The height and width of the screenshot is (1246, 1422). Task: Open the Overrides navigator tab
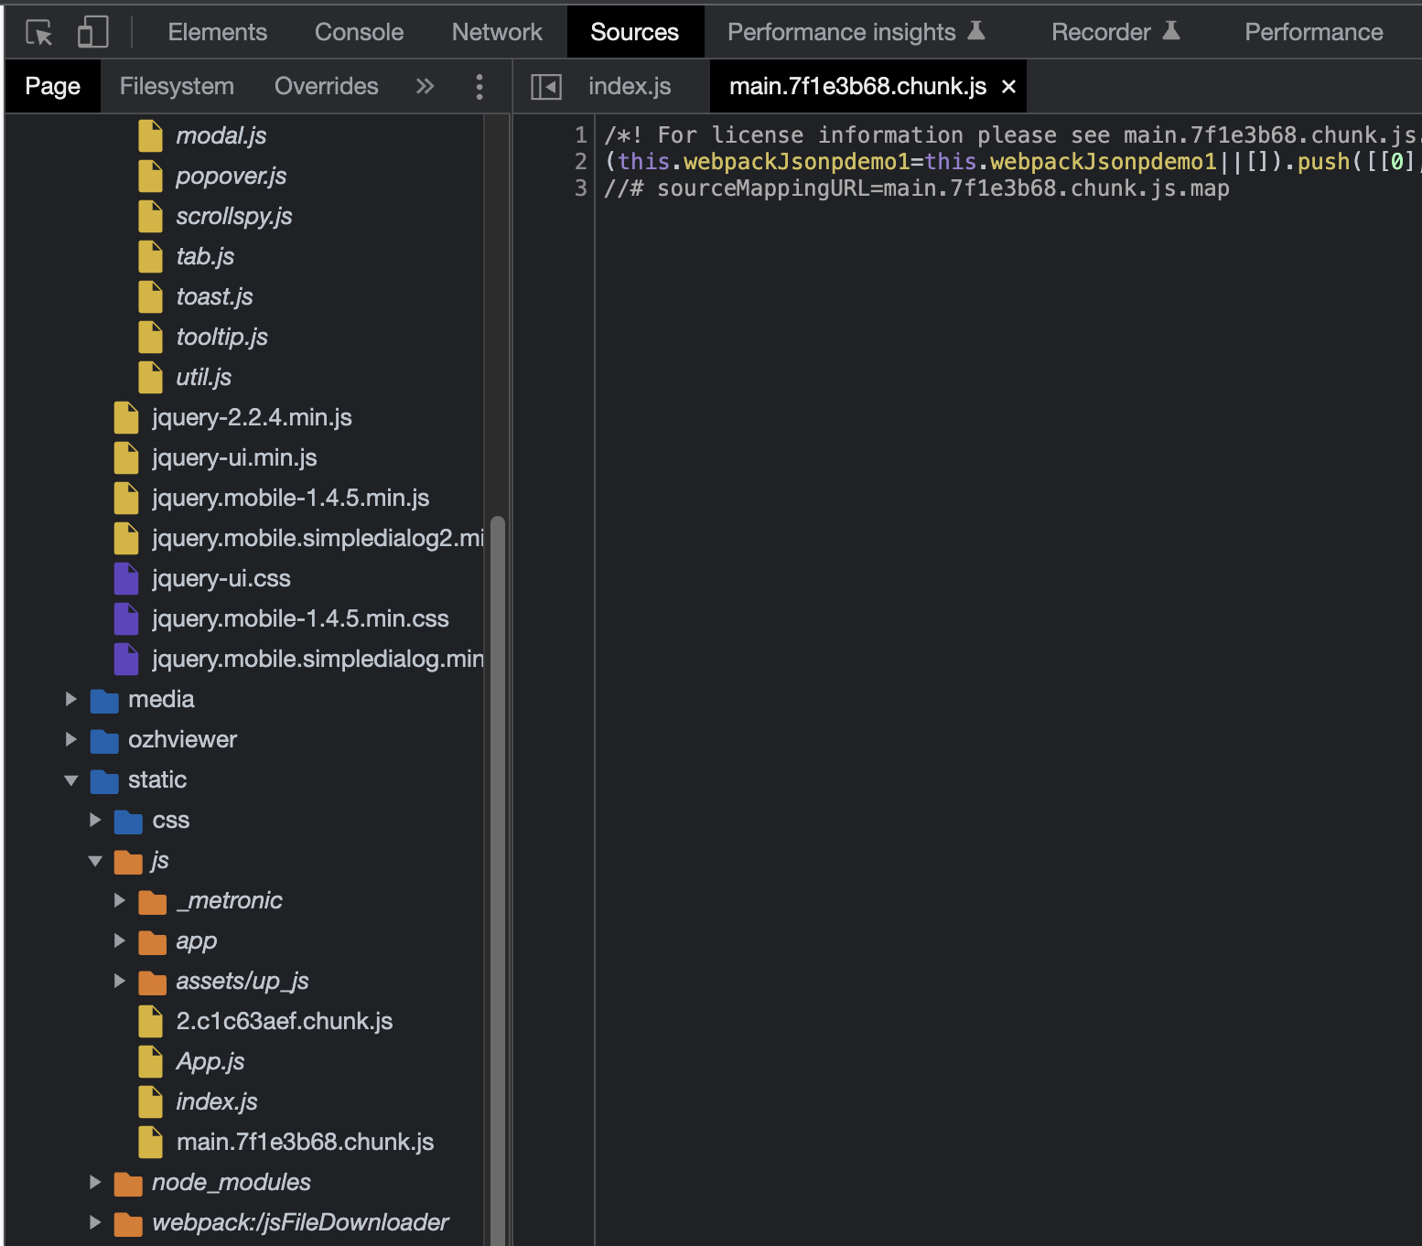tap(327, 86)
